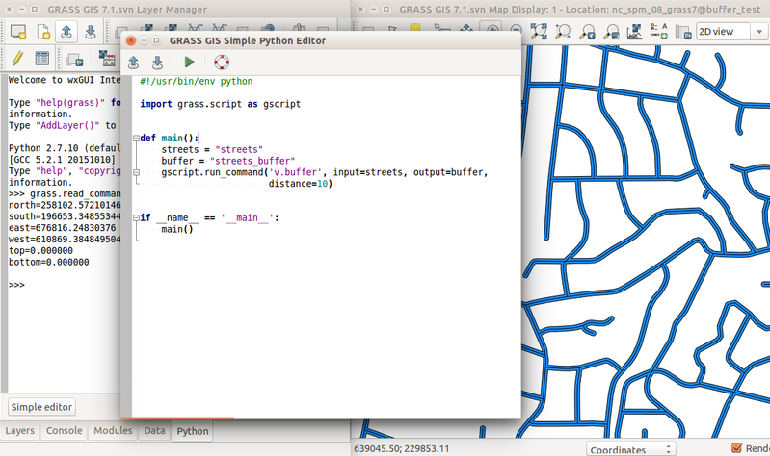Viewport: 770px width, 456px height.
Task: Collapse the if __name__ code fold
Action: point(136,217)
